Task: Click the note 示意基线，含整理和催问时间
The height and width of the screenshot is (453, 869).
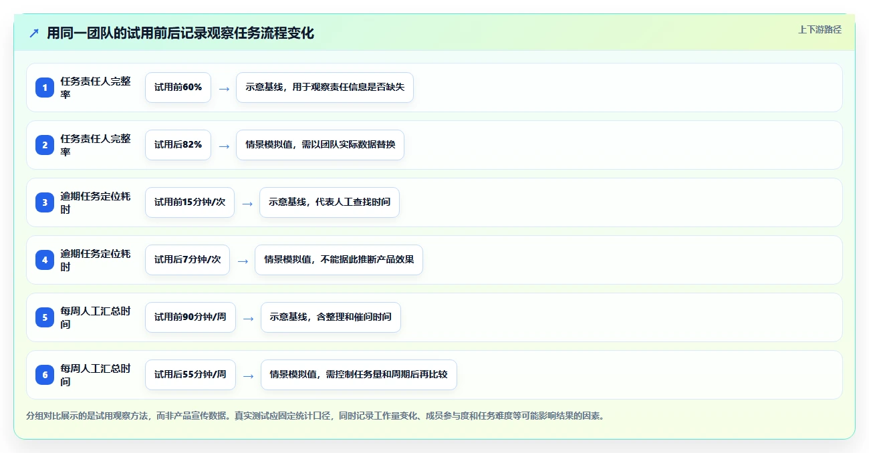Action: (331, 317)
